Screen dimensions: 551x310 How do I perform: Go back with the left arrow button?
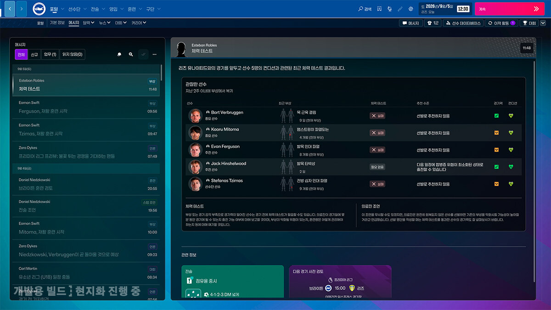point(10,9)
